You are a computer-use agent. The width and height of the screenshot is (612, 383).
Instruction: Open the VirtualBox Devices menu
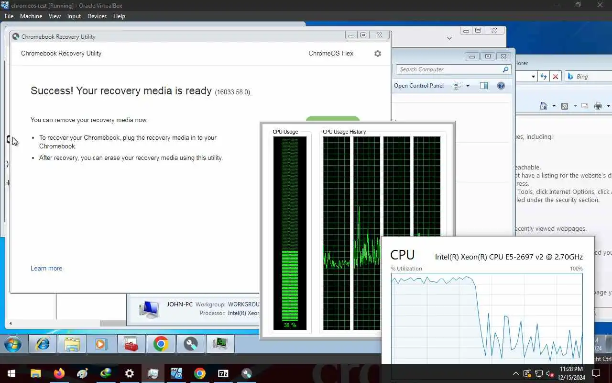coord(97,16)
